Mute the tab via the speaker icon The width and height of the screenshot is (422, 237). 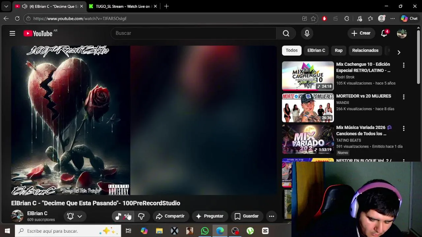click(25, 6)
